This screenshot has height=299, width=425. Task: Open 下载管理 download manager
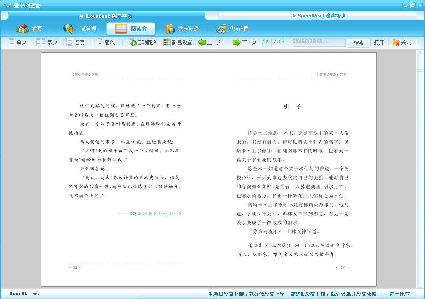click(x=80, y=28)
